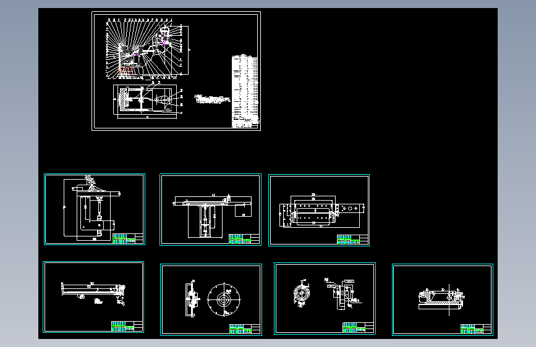
Task: Open the sheet showing hatched block on base plate
Action: click(443, 299)
